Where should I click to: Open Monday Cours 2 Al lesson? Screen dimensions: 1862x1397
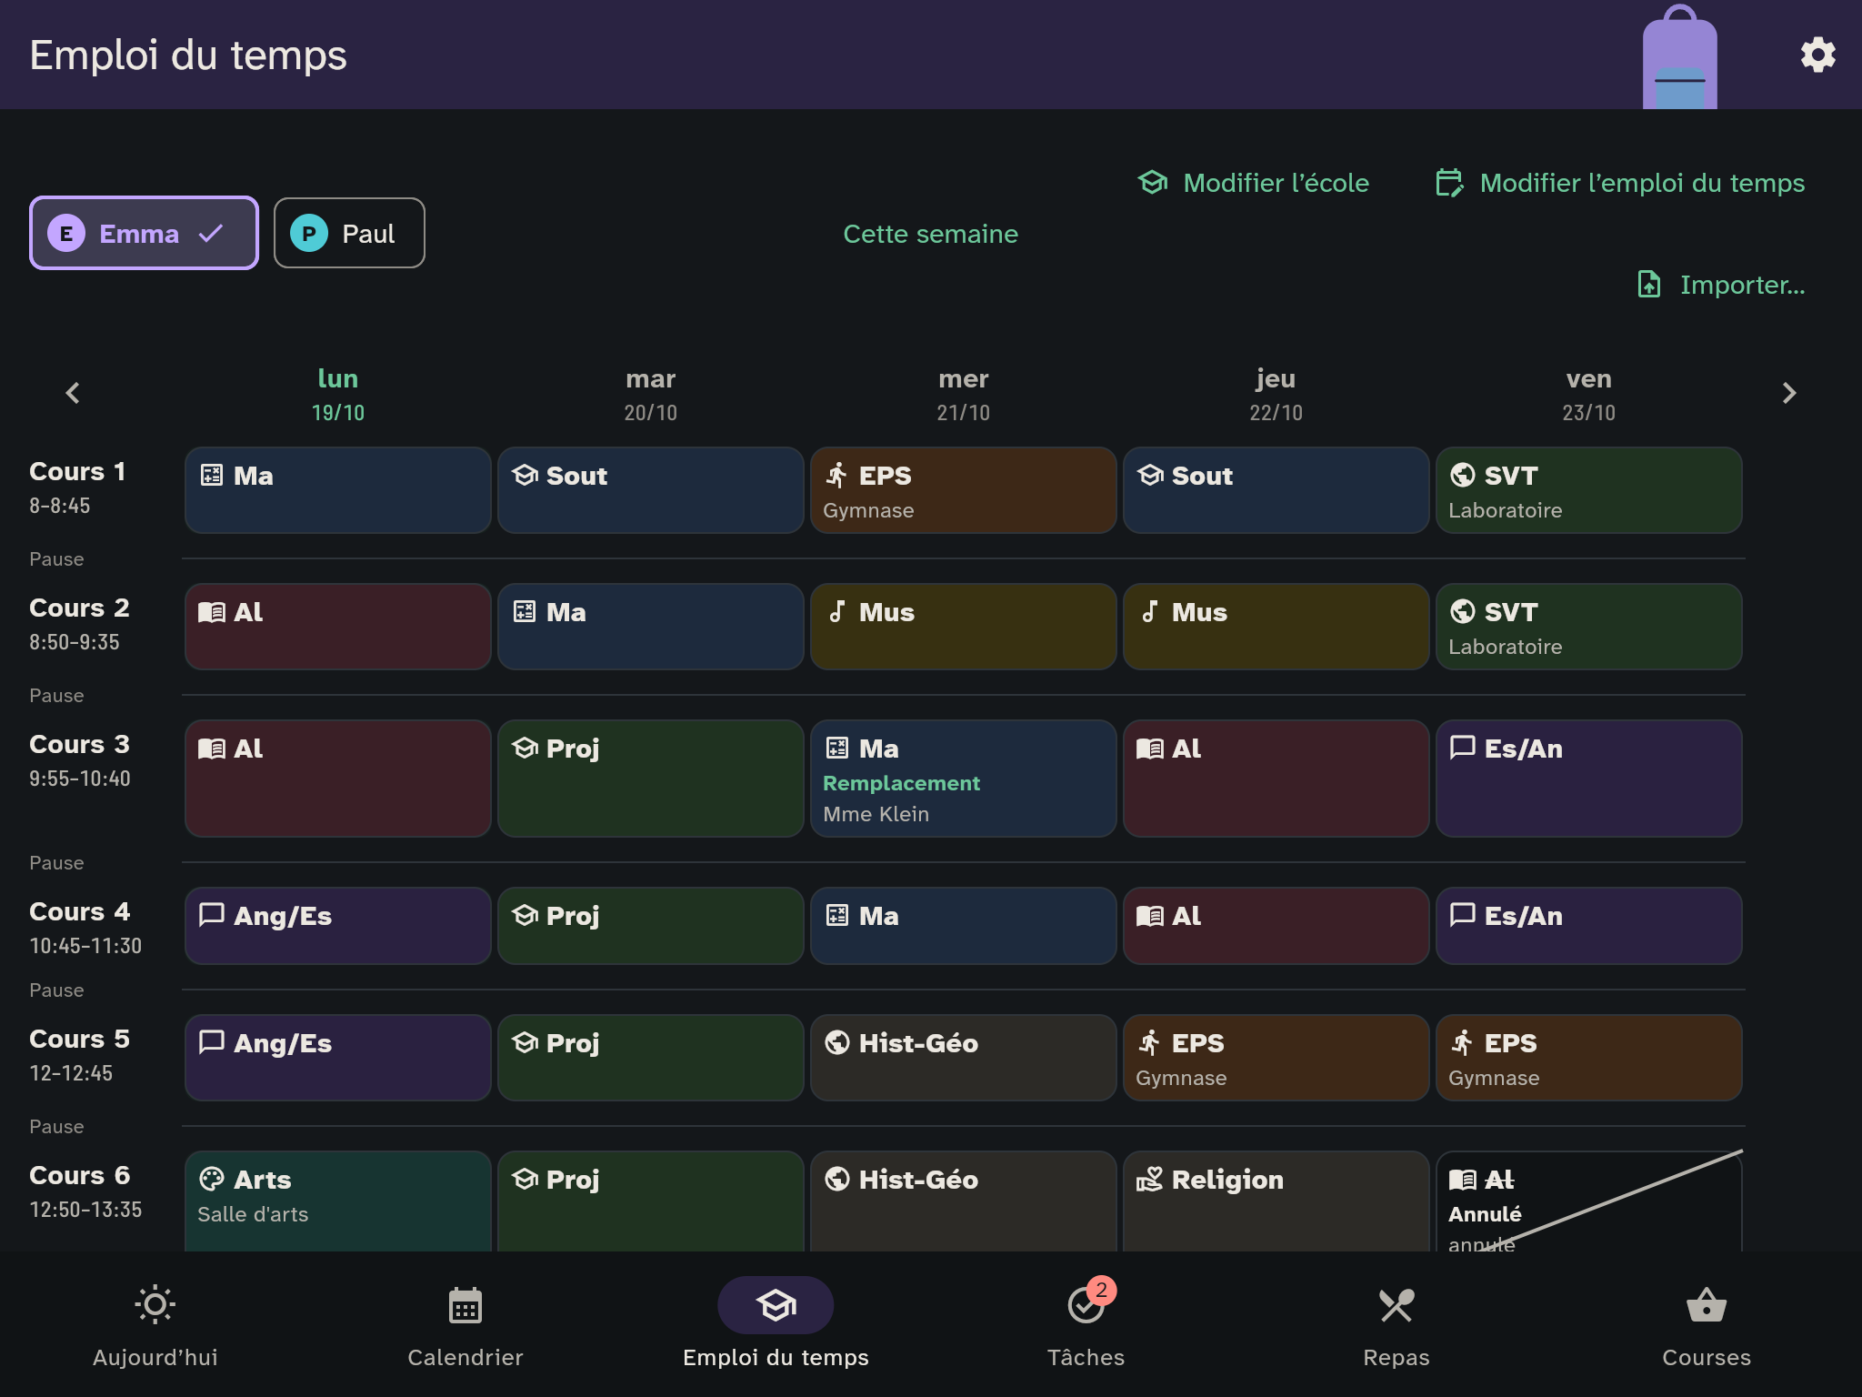coord(338,627)
